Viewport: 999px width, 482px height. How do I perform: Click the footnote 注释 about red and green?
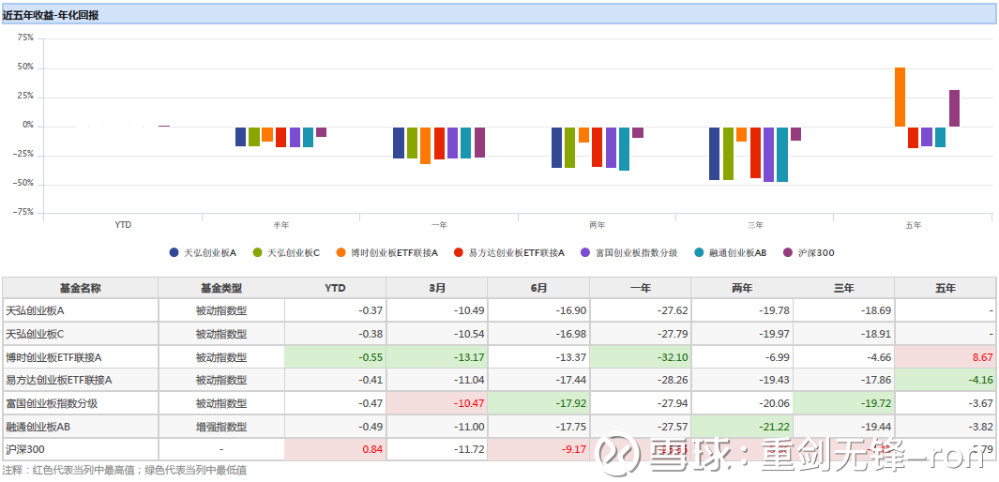click(x=124, y=471)
